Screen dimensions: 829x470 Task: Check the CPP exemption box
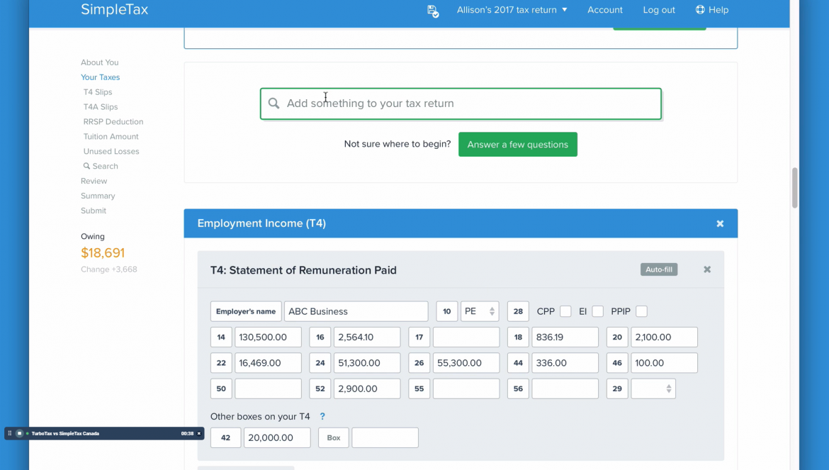coord(565,310)
